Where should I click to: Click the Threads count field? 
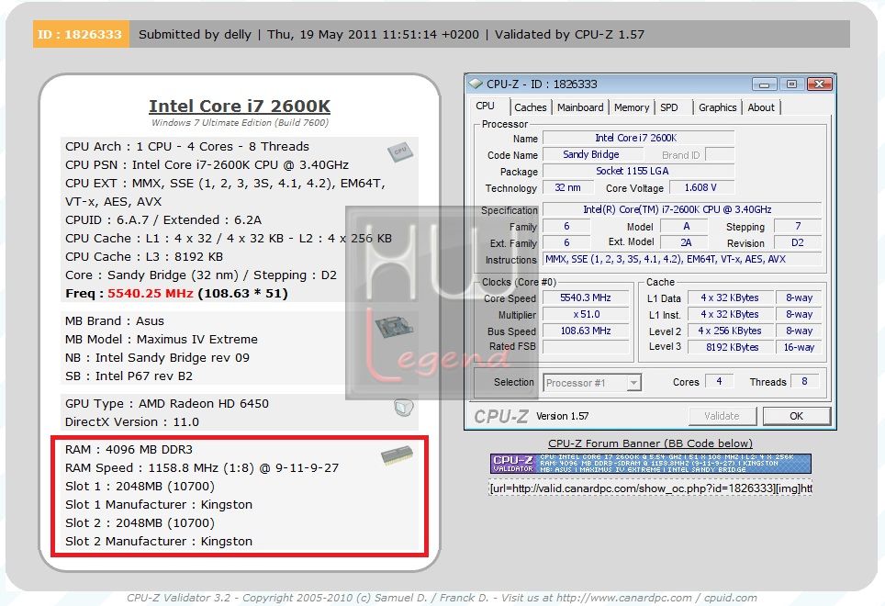pyautogui.click(x=805, y=381)
